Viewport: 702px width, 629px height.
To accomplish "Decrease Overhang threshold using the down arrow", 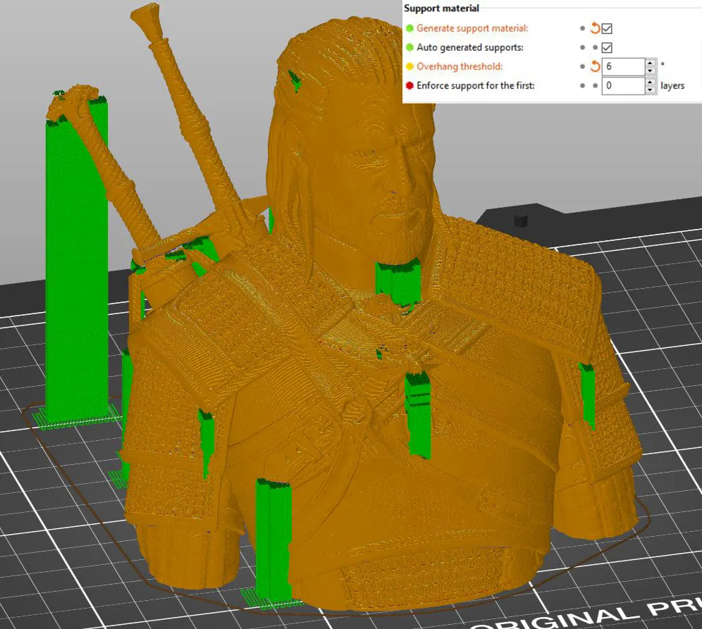I will (650, 70).
